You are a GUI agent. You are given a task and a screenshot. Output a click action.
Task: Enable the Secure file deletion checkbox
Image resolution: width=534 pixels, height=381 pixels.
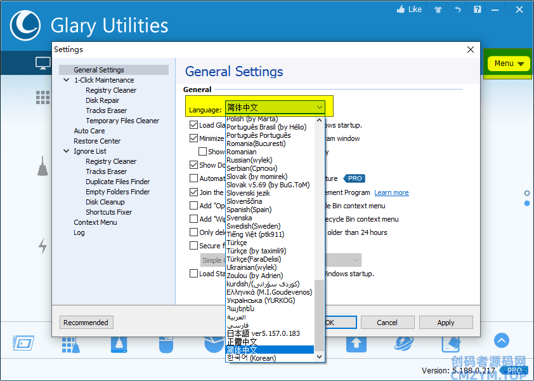[x=194, y=246]
